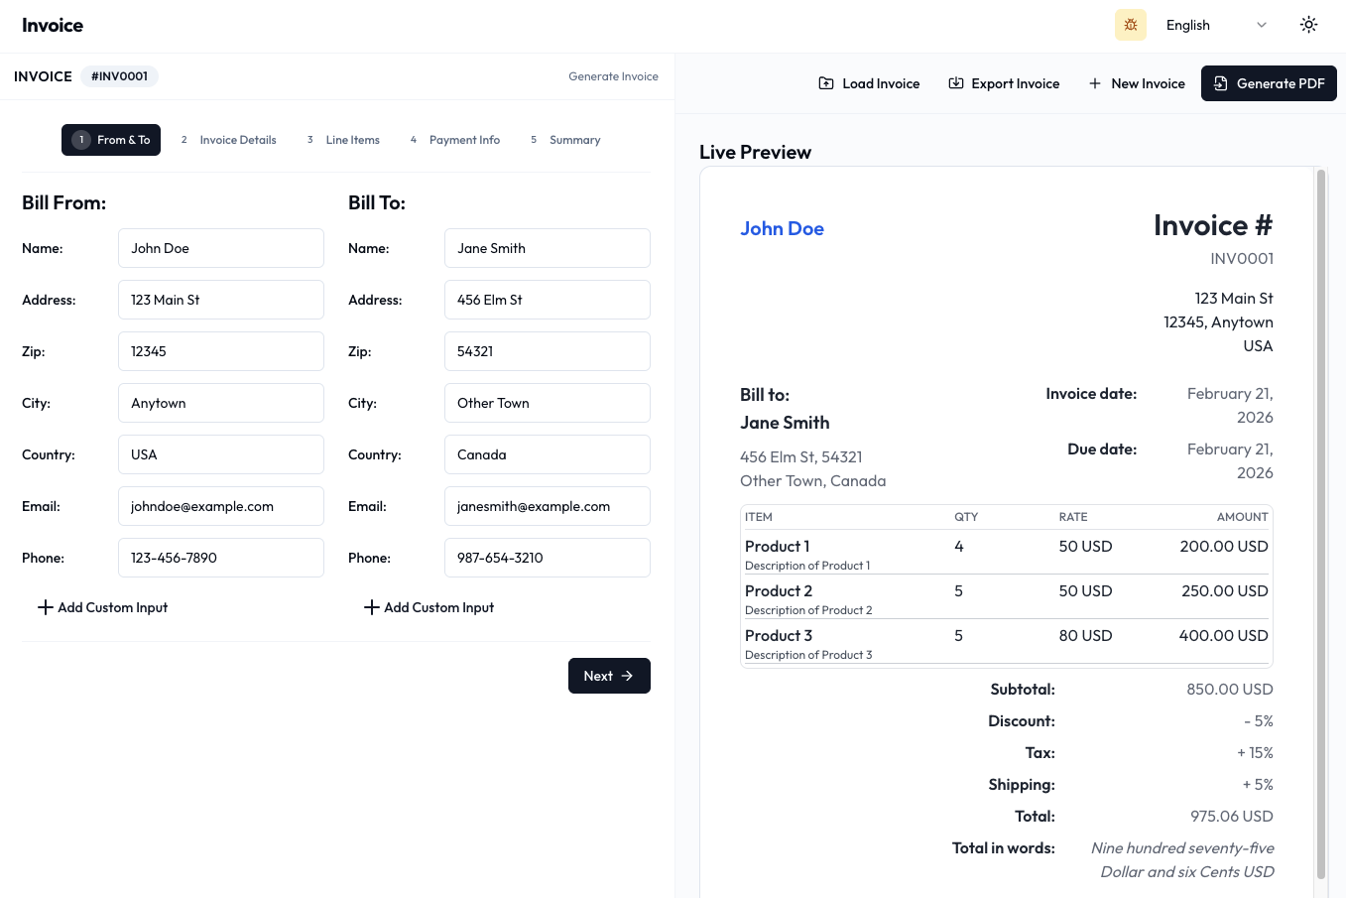1346x898 pixels.
Task: Click Bill From Phone field 123-456-7890
Action: pos(221,558)
